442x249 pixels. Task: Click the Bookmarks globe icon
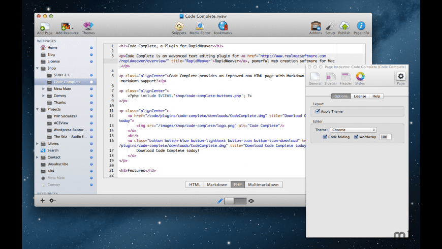[x=223, y=26]
